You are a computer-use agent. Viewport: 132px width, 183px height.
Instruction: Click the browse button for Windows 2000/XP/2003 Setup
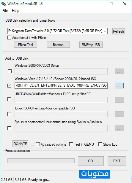click(119, 71)
